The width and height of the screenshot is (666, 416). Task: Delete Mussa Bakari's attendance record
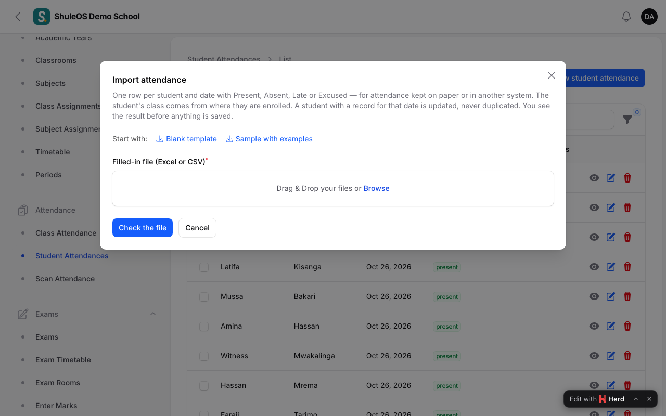coord(627,296)
